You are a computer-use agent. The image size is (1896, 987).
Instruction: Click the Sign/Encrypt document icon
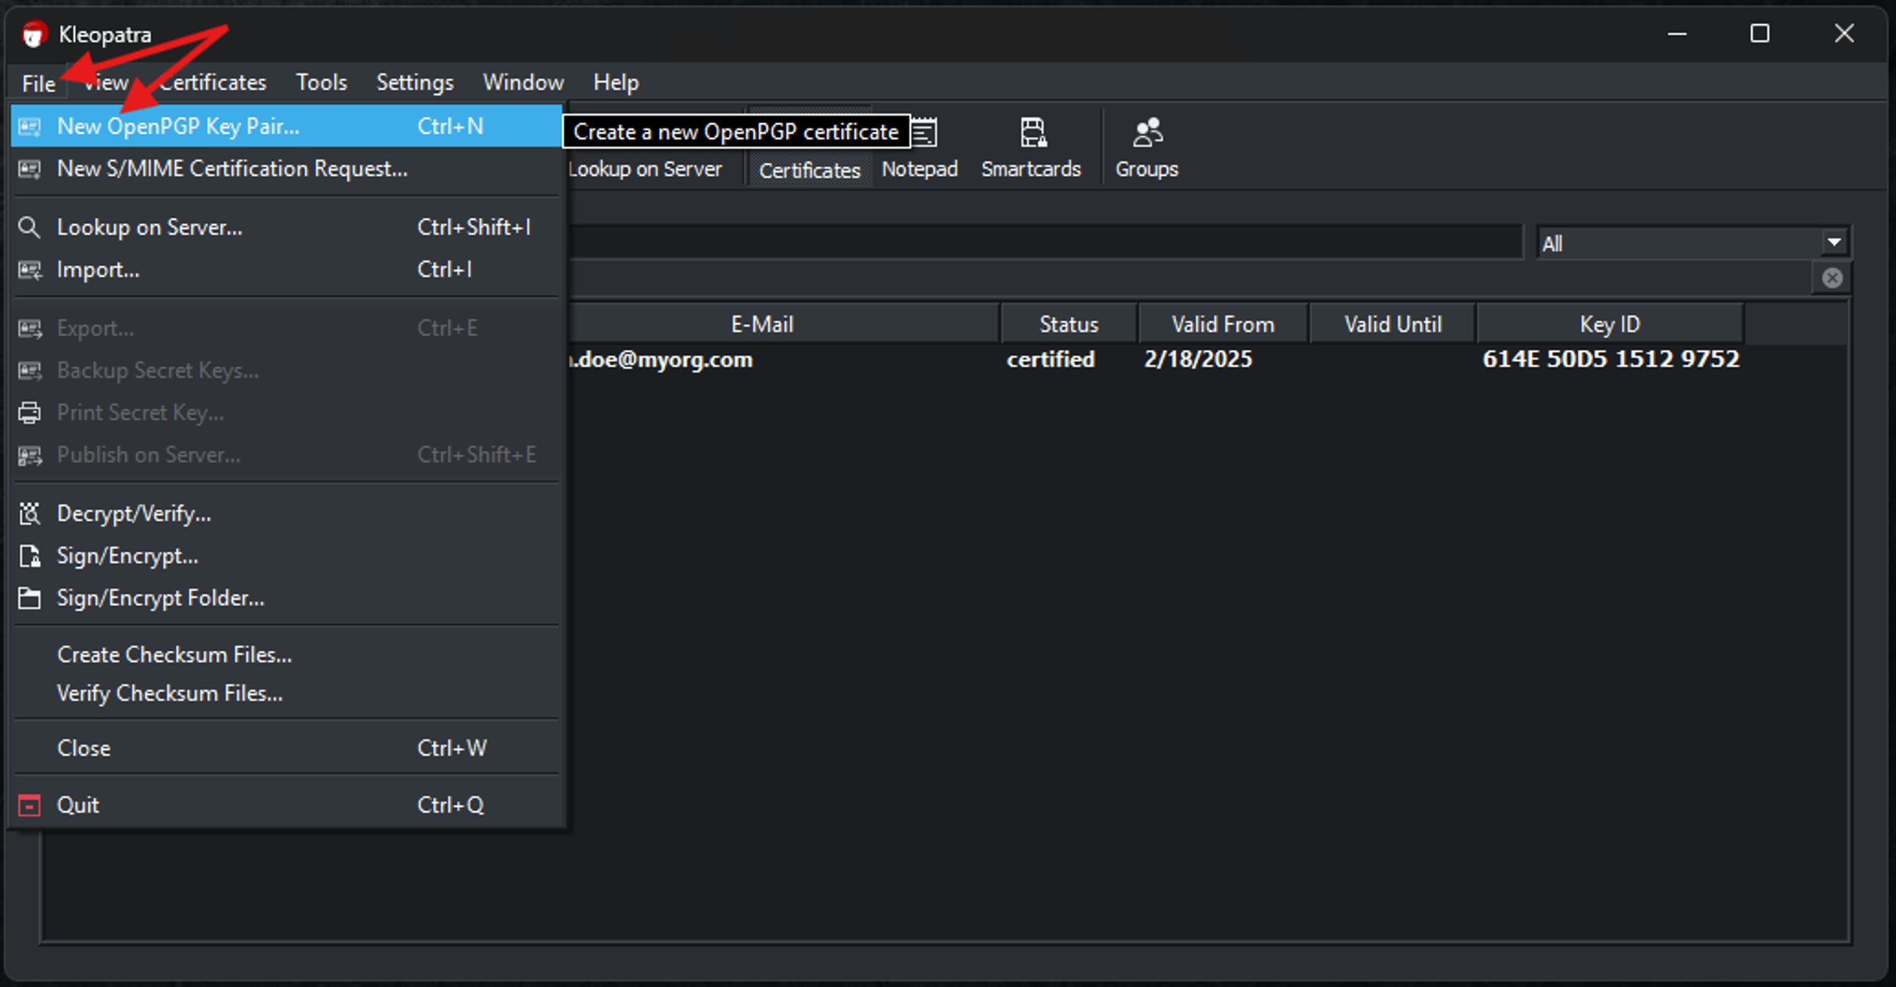30,557
